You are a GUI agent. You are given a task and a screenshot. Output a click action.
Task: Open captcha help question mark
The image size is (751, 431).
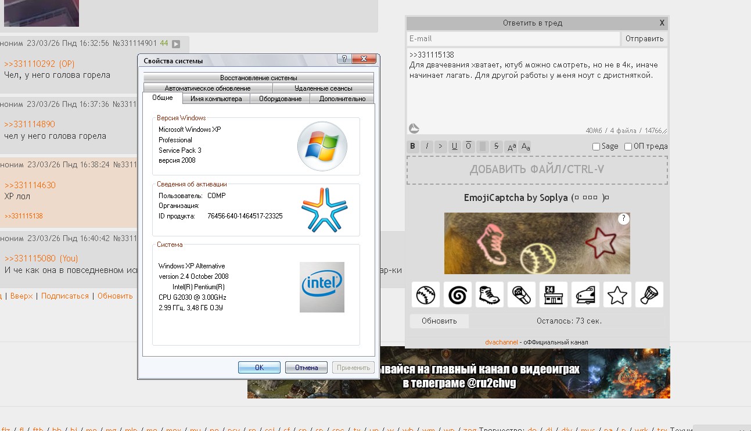point(623,219)
